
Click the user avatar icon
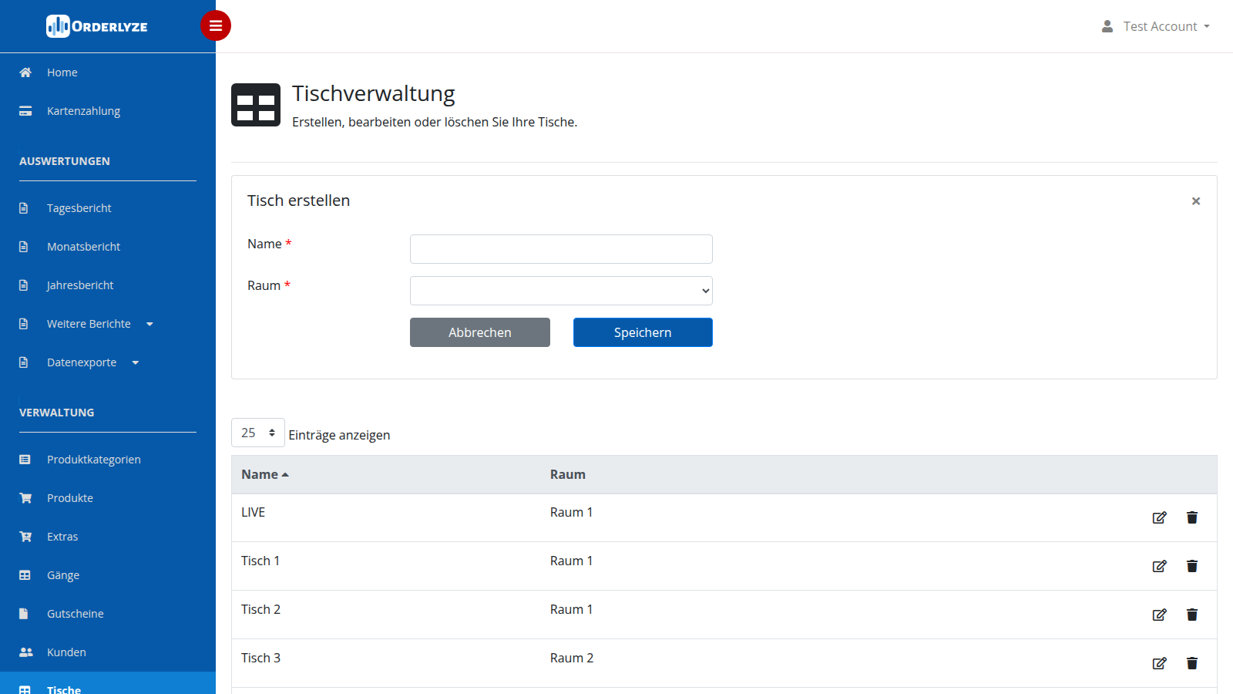click(x=1107, y=26)
